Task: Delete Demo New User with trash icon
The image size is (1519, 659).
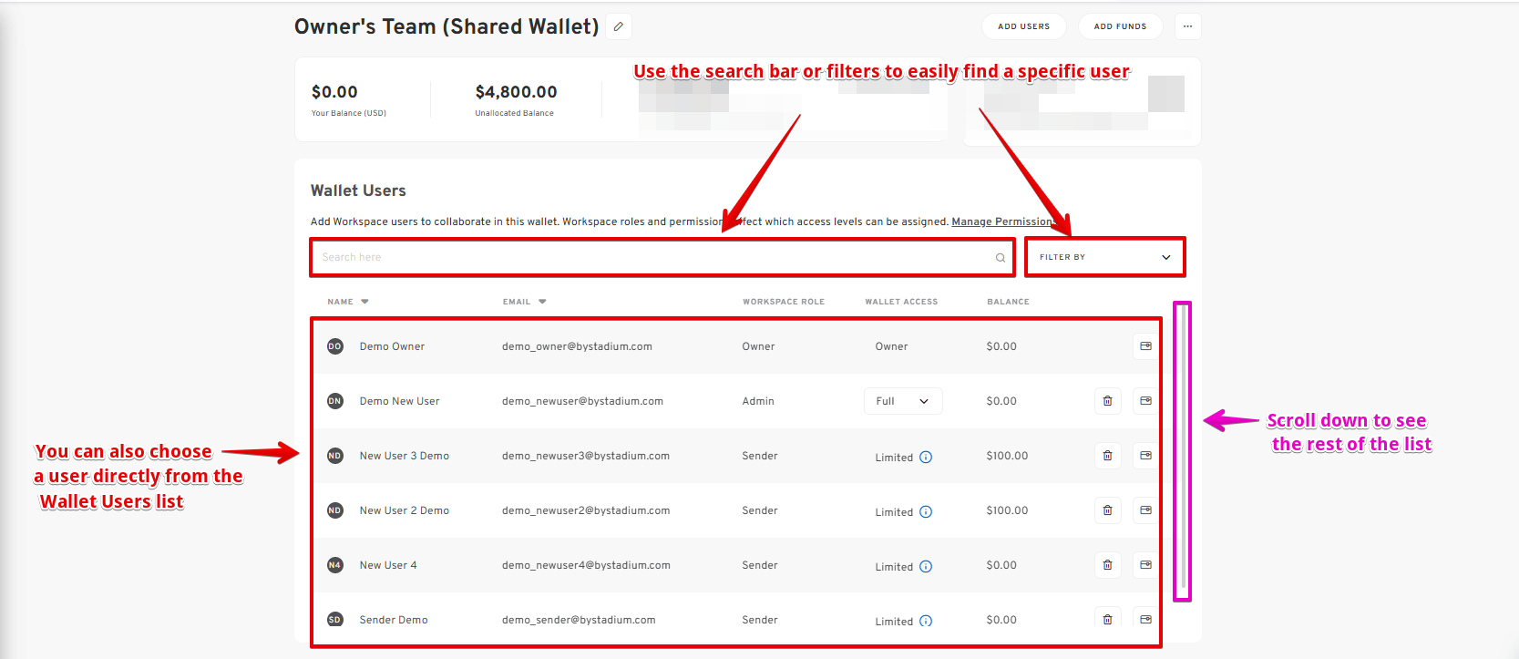Action: point(1107,401)
